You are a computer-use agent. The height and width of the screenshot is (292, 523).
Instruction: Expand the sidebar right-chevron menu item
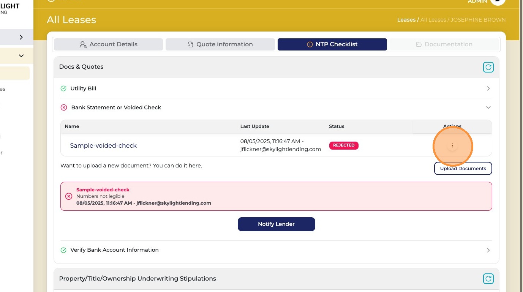click(21, 37)
